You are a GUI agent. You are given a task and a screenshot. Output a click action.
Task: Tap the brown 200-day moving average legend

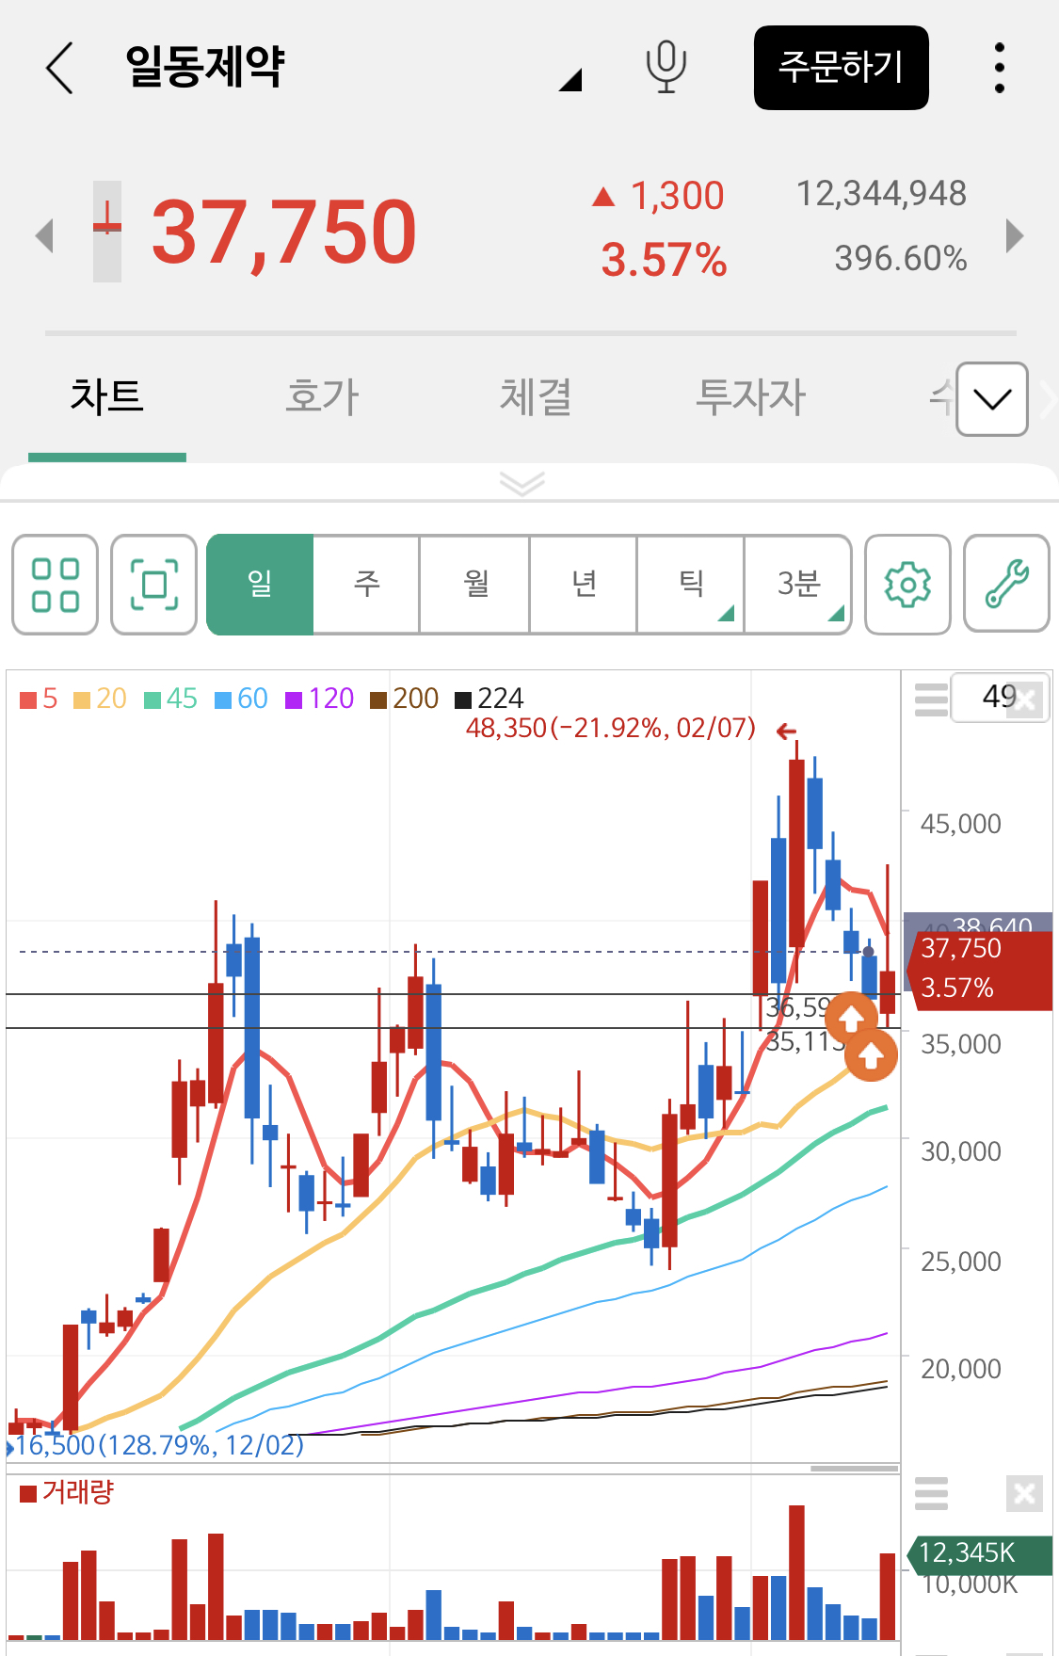(x=404, y=699)
